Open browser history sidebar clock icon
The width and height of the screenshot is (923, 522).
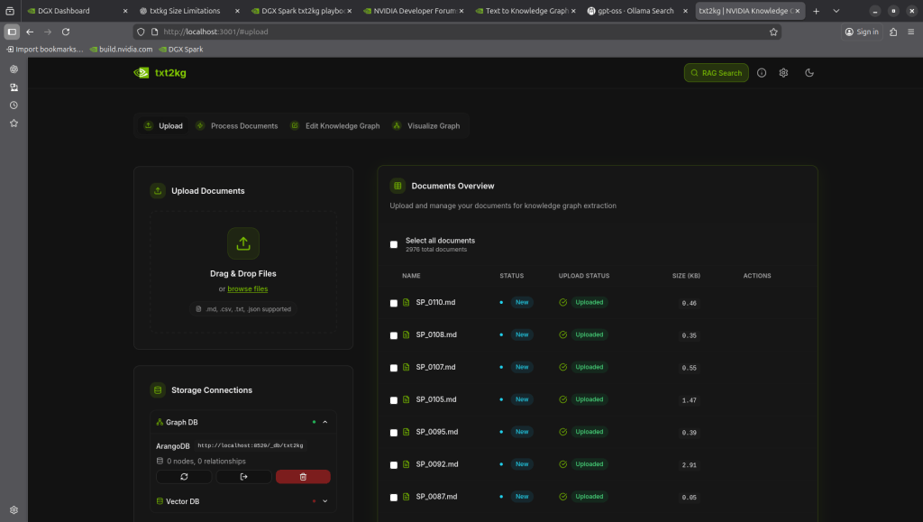[x=14, y=105]
